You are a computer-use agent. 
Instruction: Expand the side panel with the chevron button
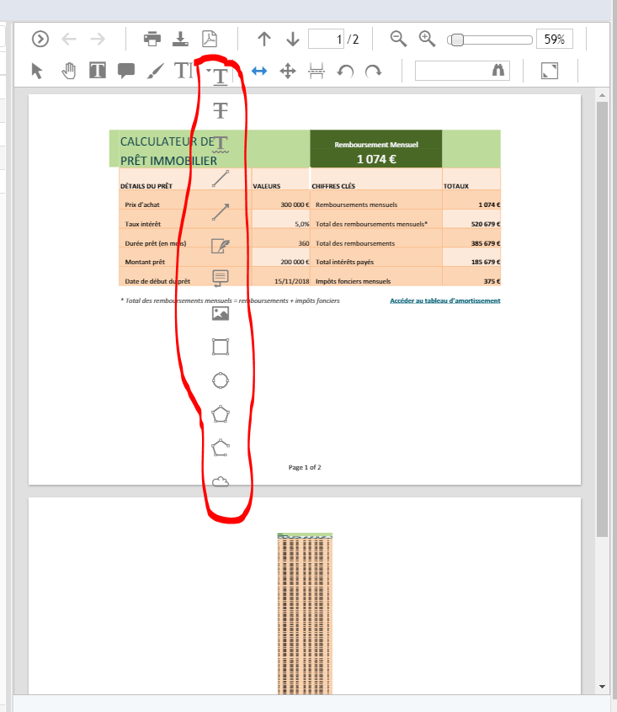coord(40,39)
